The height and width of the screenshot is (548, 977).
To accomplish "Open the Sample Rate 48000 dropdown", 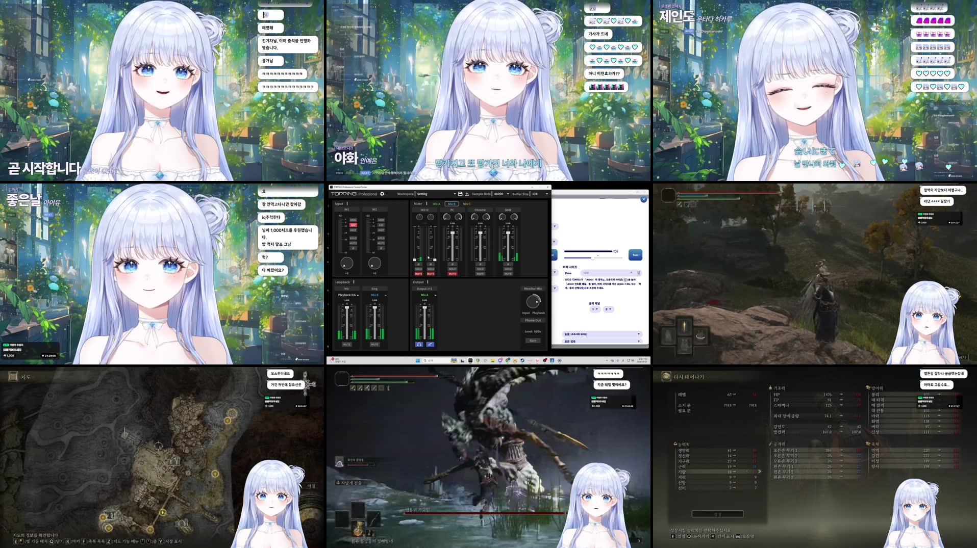I will (x=502, y=194).
